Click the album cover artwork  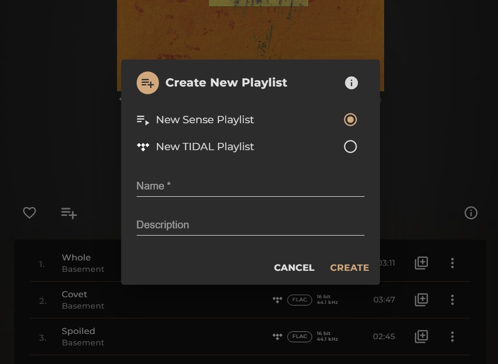pos(250,31)
